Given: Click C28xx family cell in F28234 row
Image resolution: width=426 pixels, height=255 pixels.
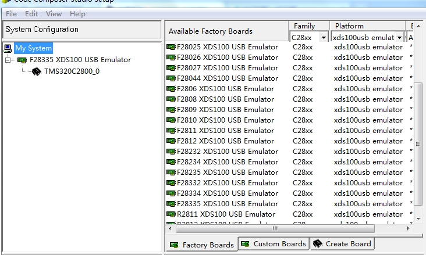Looking at the screenshot, I should click(303, 162).
